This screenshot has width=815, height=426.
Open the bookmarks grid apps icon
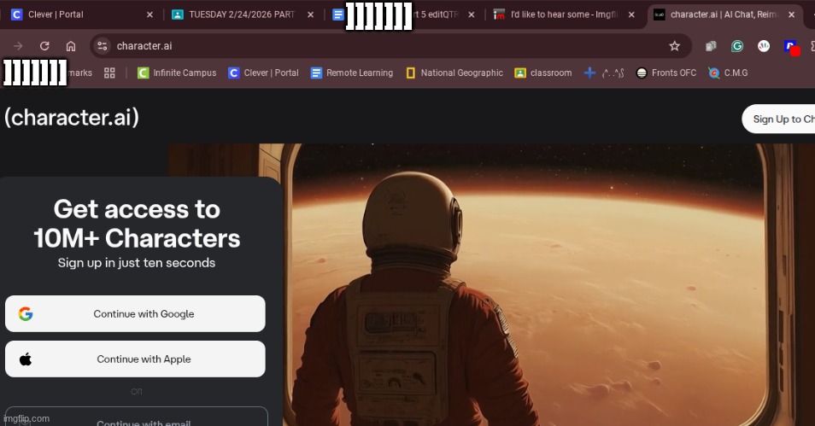click(109, 73)
